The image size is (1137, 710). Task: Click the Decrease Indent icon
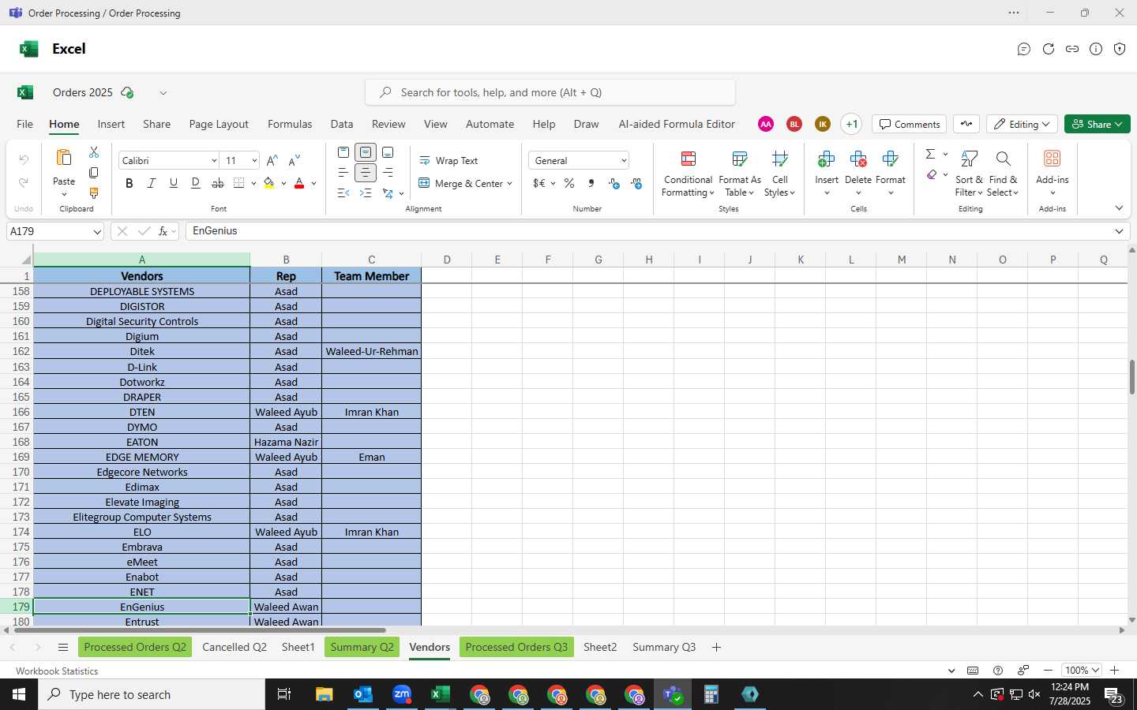(x=343, y=193)
